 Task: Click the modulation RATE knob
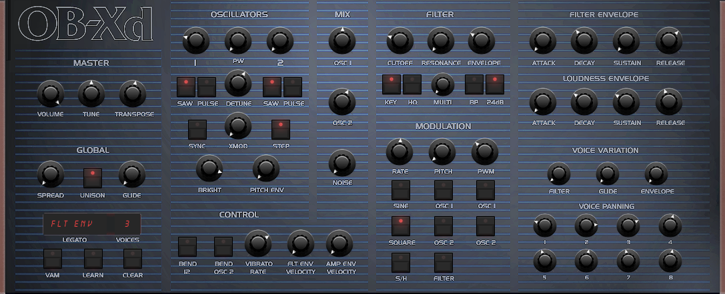coord(400,152)
